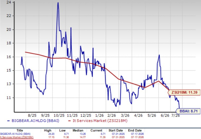Viewport: 201px width, 139px height.
Task: Click the 7/26 x-axis label
Action: (x=176, y=115)
